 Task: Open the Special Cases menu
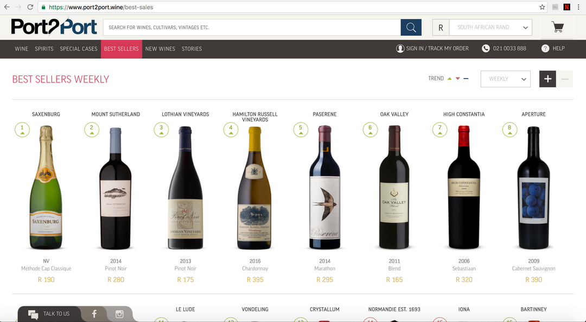(x=79, y=49)
